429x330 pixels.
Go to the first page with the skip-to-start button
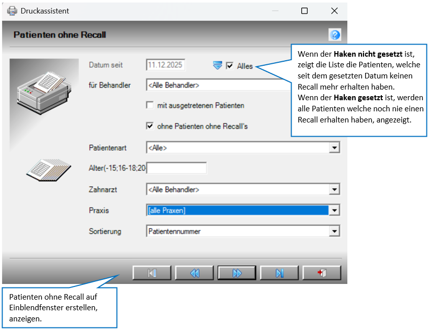pyautogui.click(x=152, y=273)
